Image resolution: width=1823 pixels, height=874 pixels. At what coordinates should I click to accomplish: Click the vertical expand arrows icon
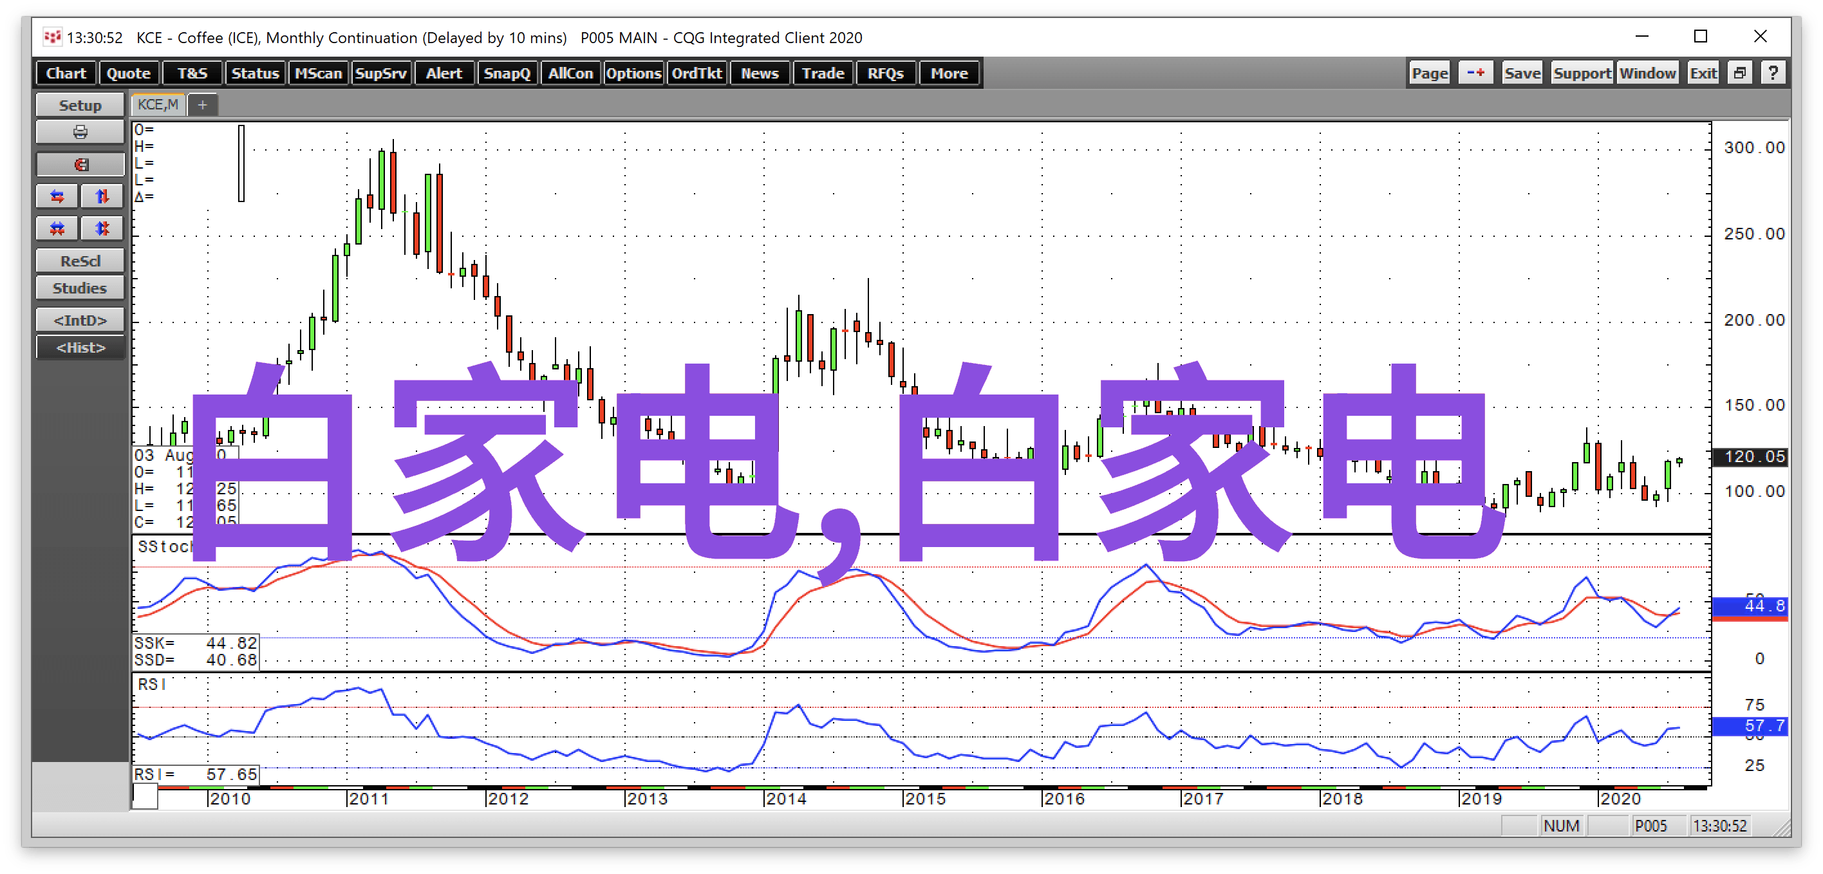click(x=102, y=197)
